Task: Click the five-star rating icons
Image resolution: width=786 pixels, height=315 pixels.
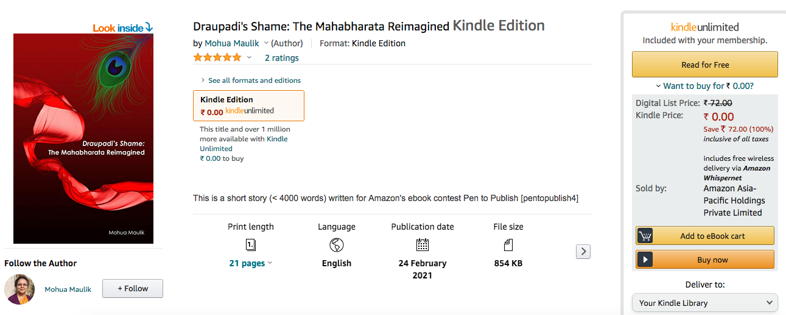Action: coord(217,58)
